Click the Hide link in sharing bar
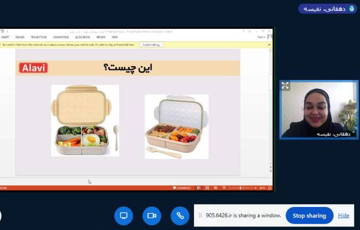This screenshot has width=360, height=230. coord(344,216)
